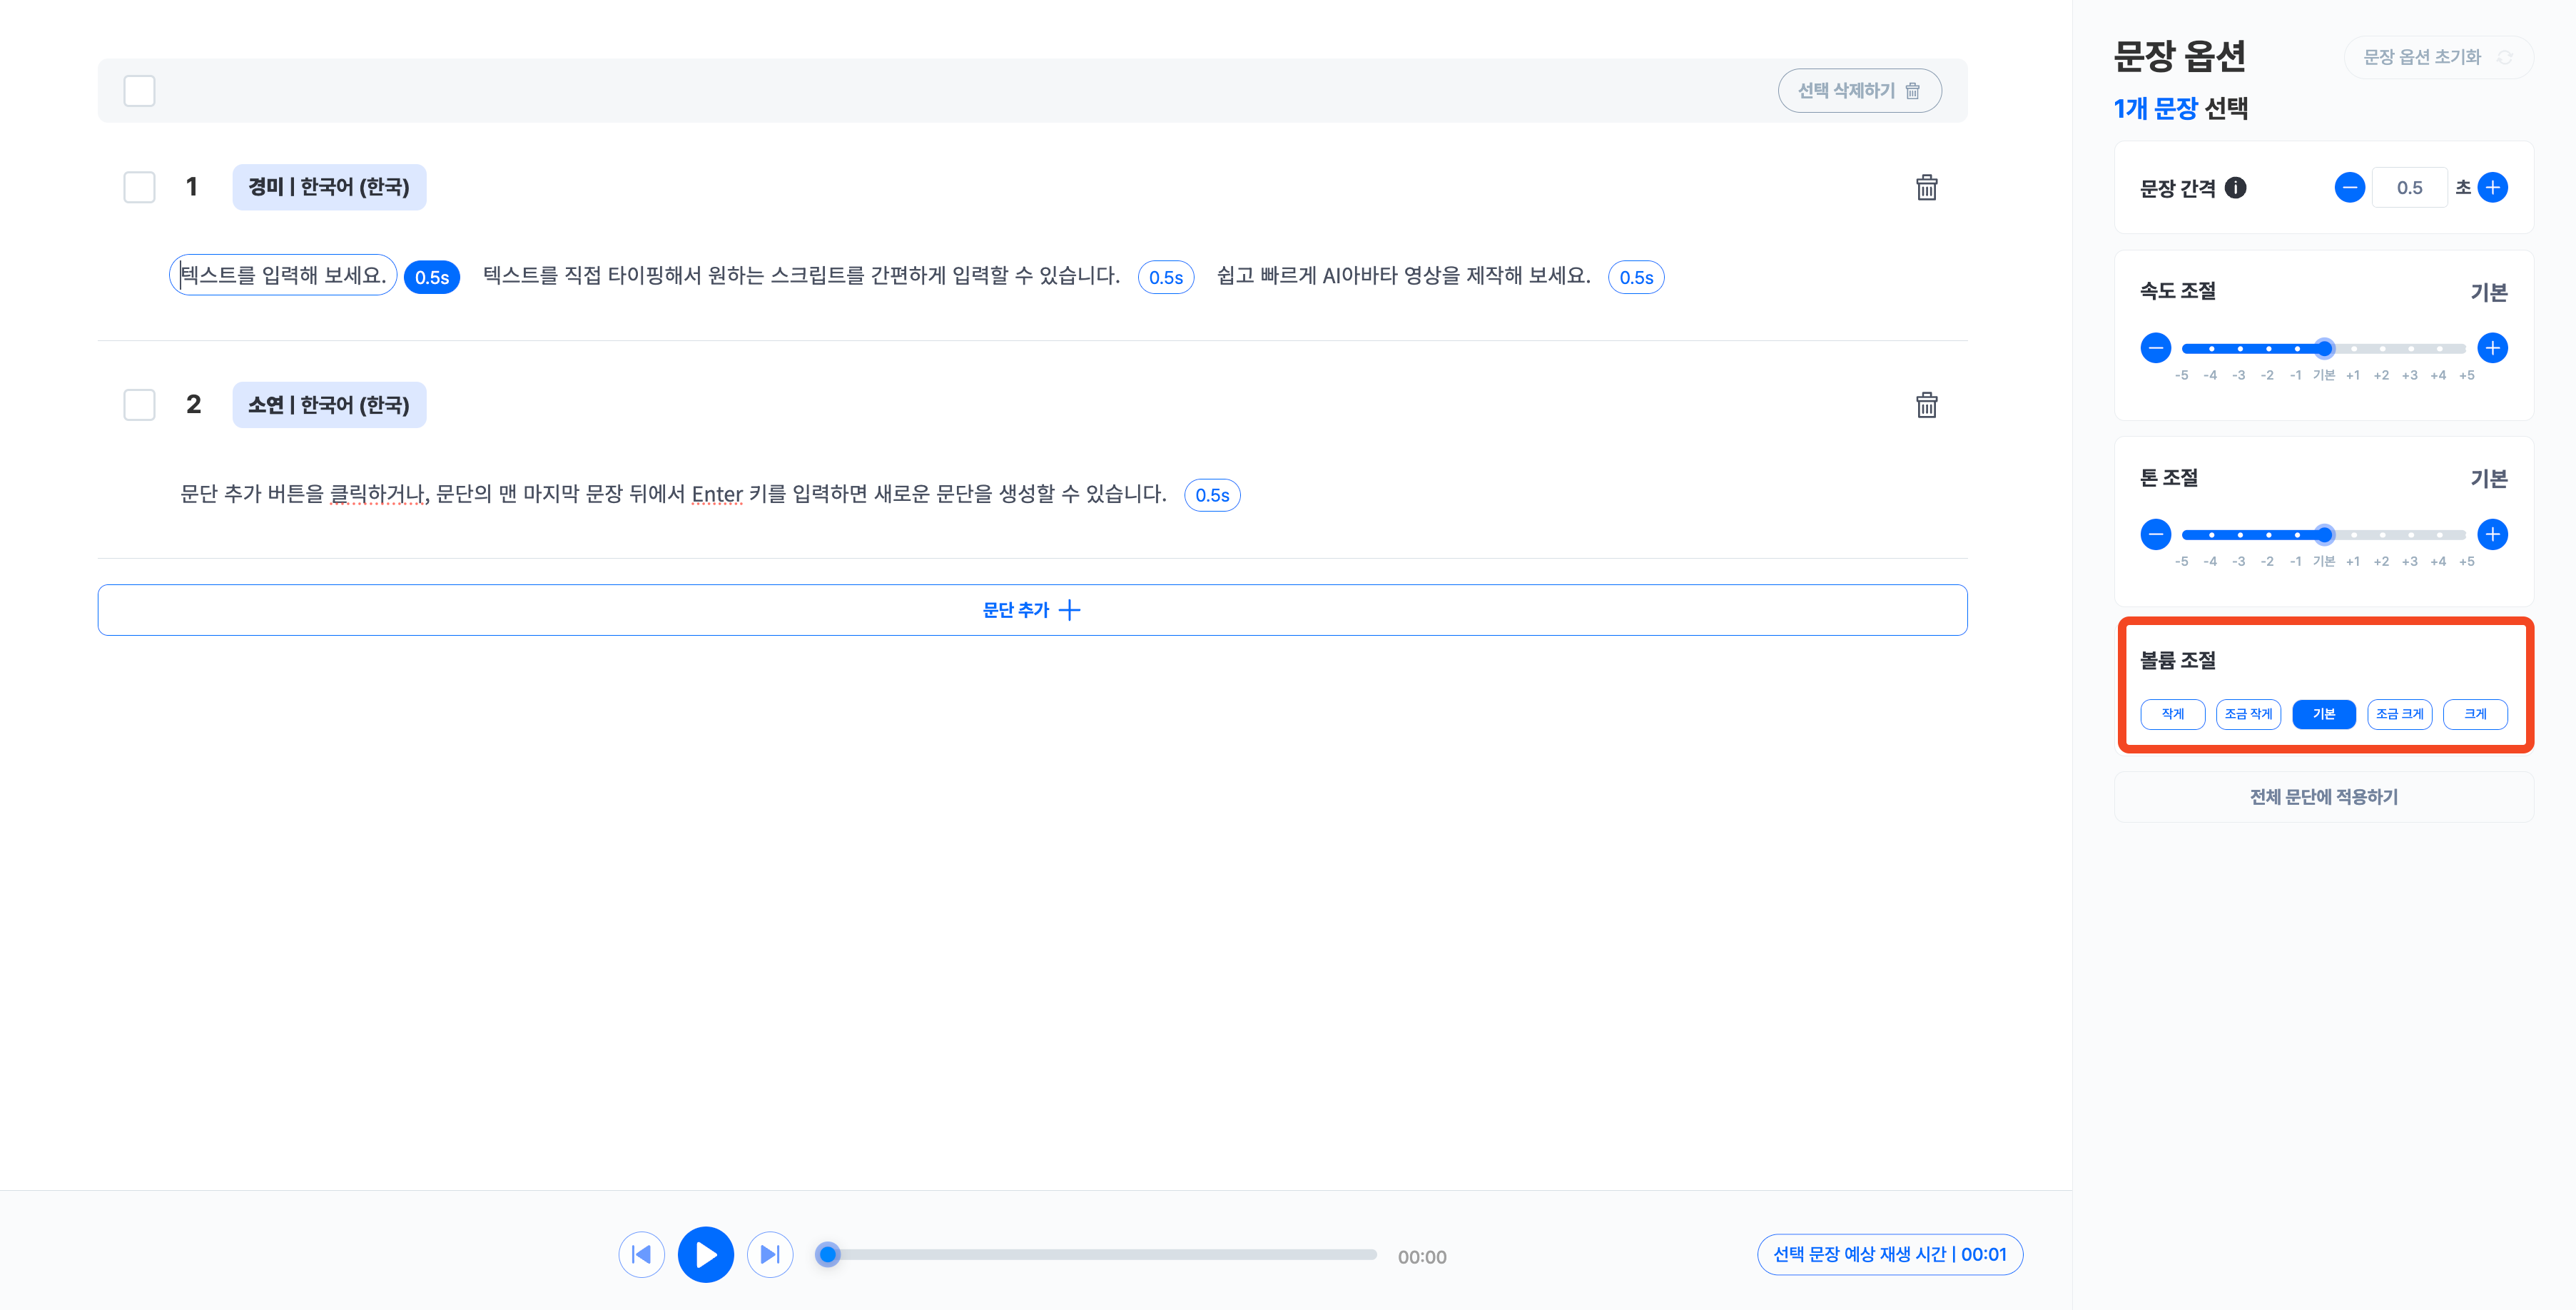
Task: Click 문단 추가 to add a paragraph
Action: (1032, 610)
